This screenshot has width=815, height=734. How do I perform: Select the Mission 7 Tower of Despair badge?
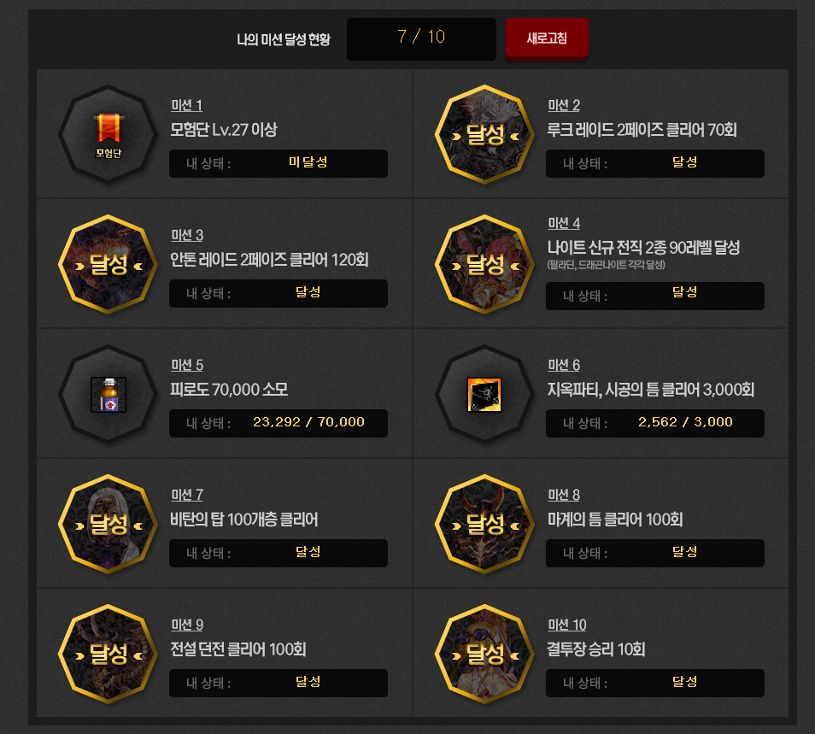[108, 524]
